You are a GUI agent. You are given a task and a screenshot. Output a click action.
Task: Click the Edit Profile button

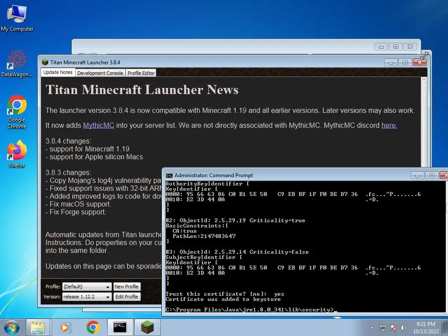[126, 297]
